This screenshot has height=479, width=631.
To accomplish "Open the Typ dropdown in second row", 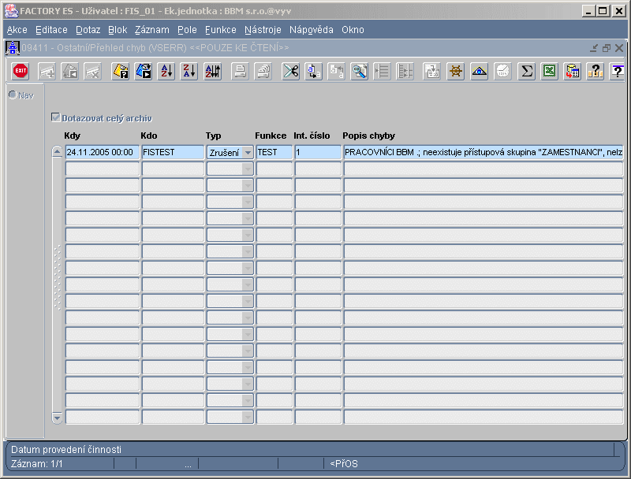I will coord(248,169).
